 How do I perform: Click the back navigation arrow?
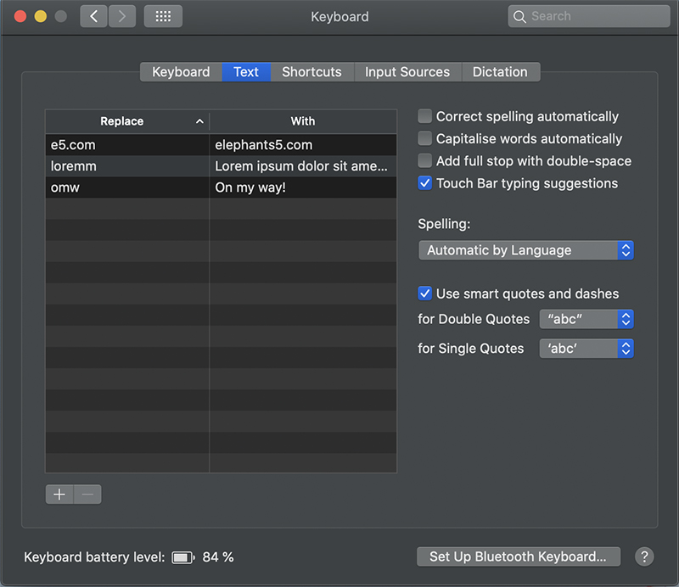pos(94,16)
